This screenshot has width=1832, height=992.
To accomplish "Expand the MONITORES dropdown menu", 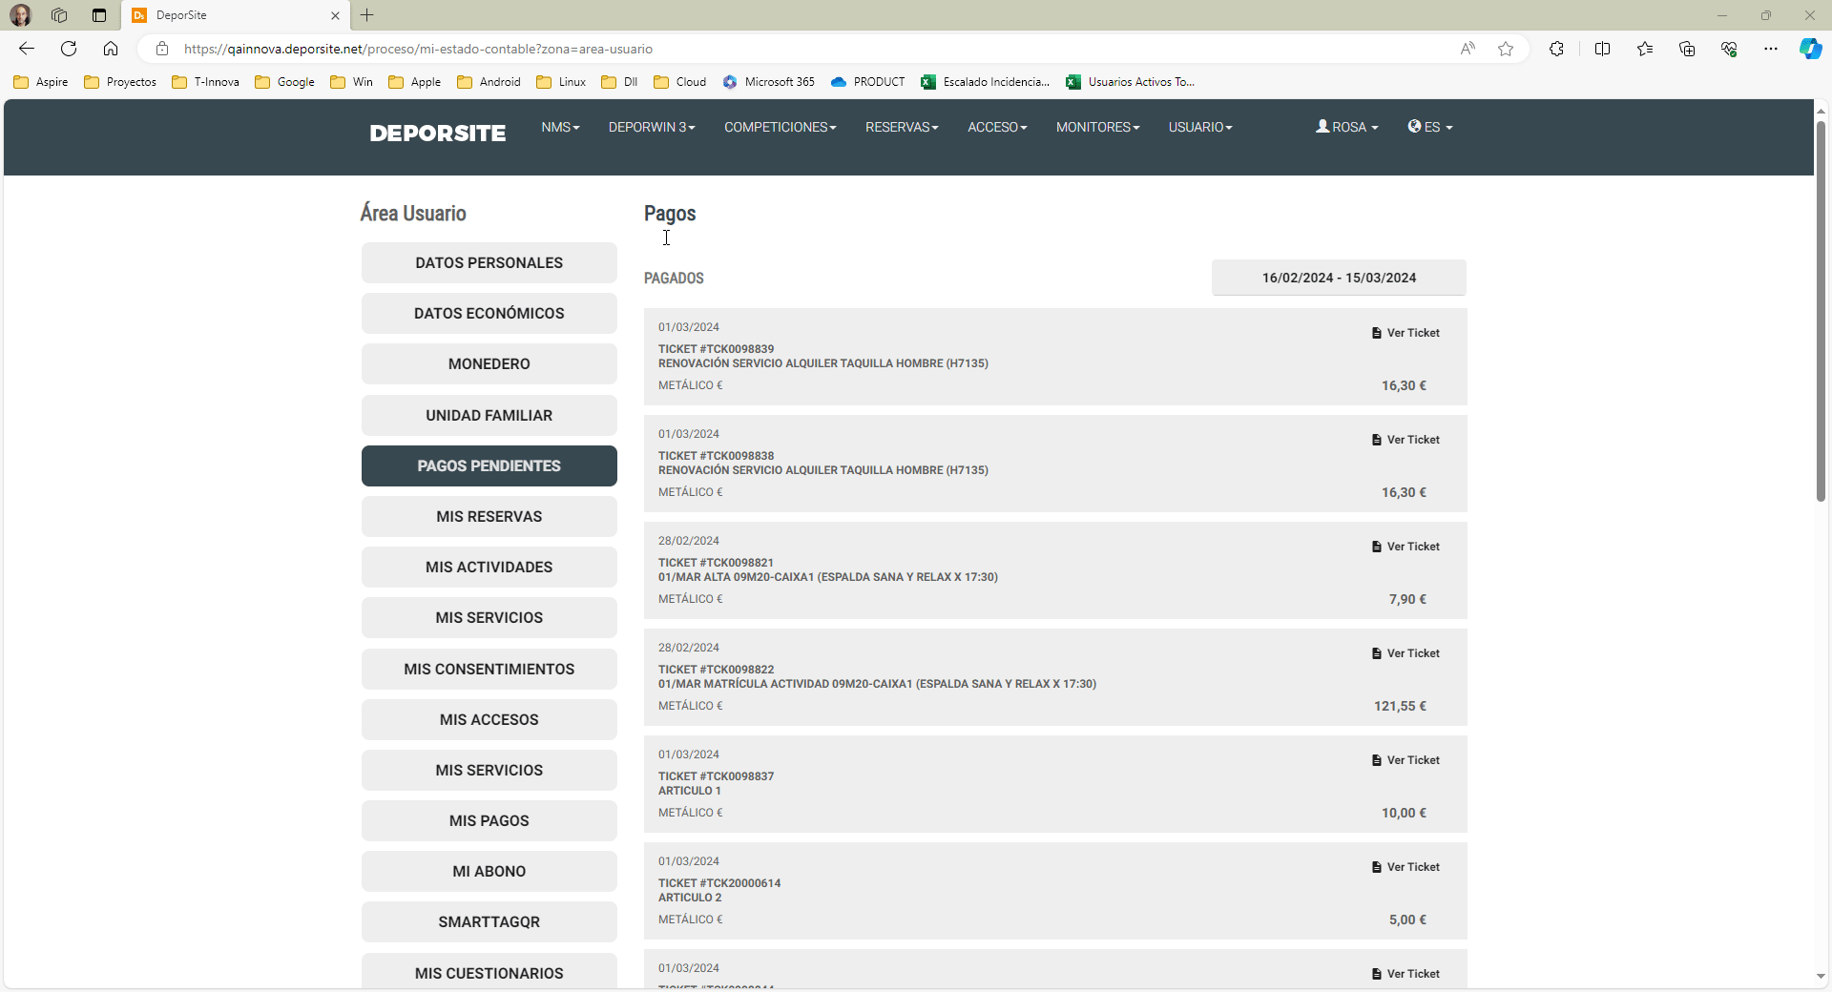I will (1097, 127).
